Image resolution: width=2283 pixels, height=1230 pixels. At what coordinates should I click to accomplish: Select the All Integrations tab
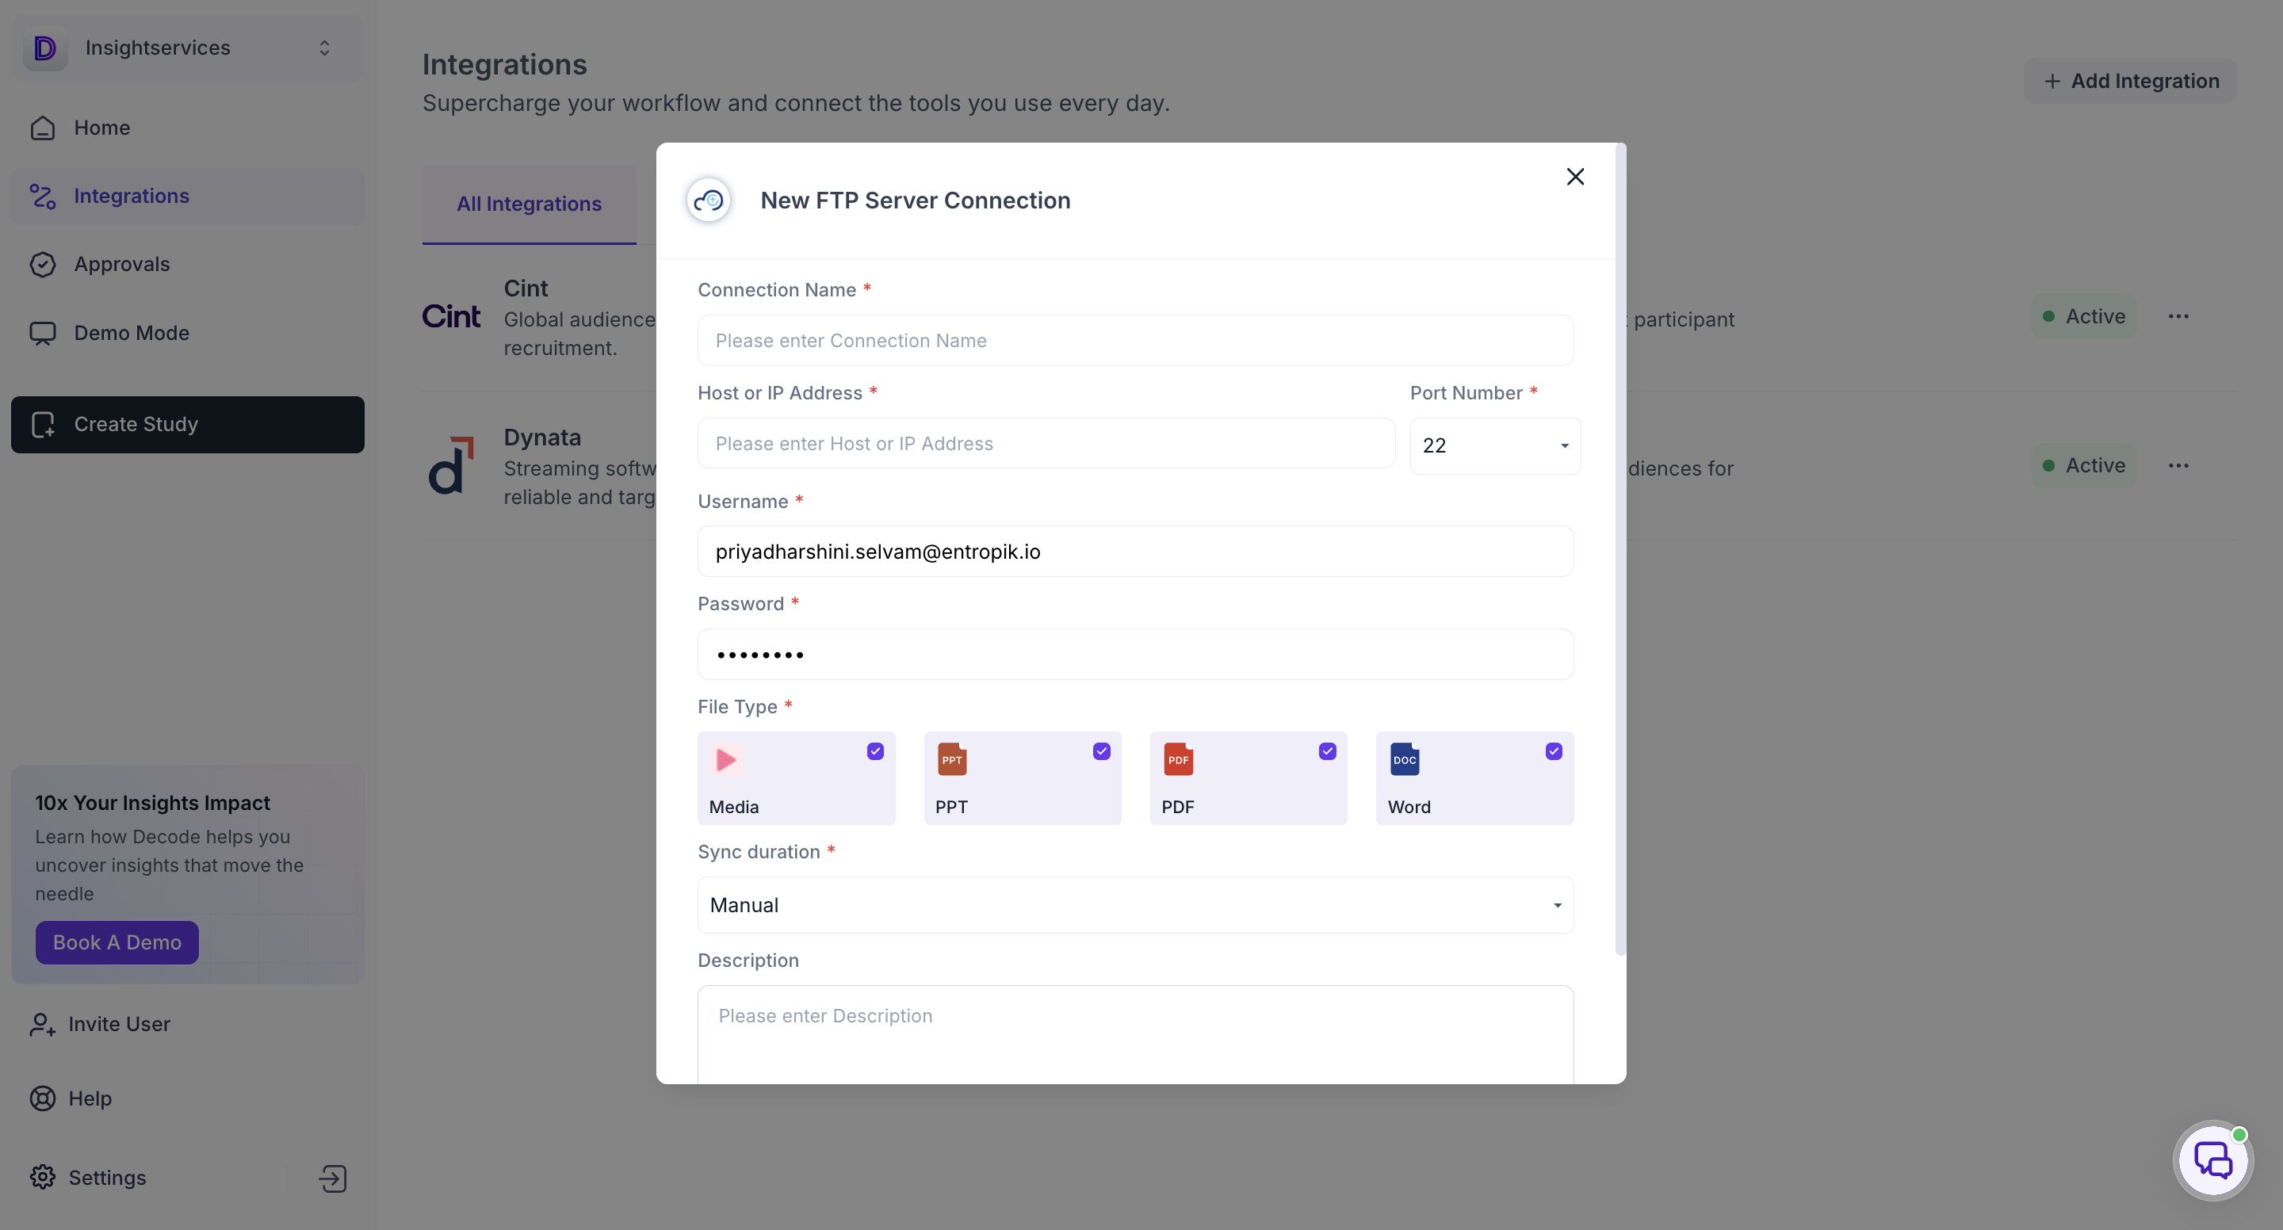[x=529, y=203]
